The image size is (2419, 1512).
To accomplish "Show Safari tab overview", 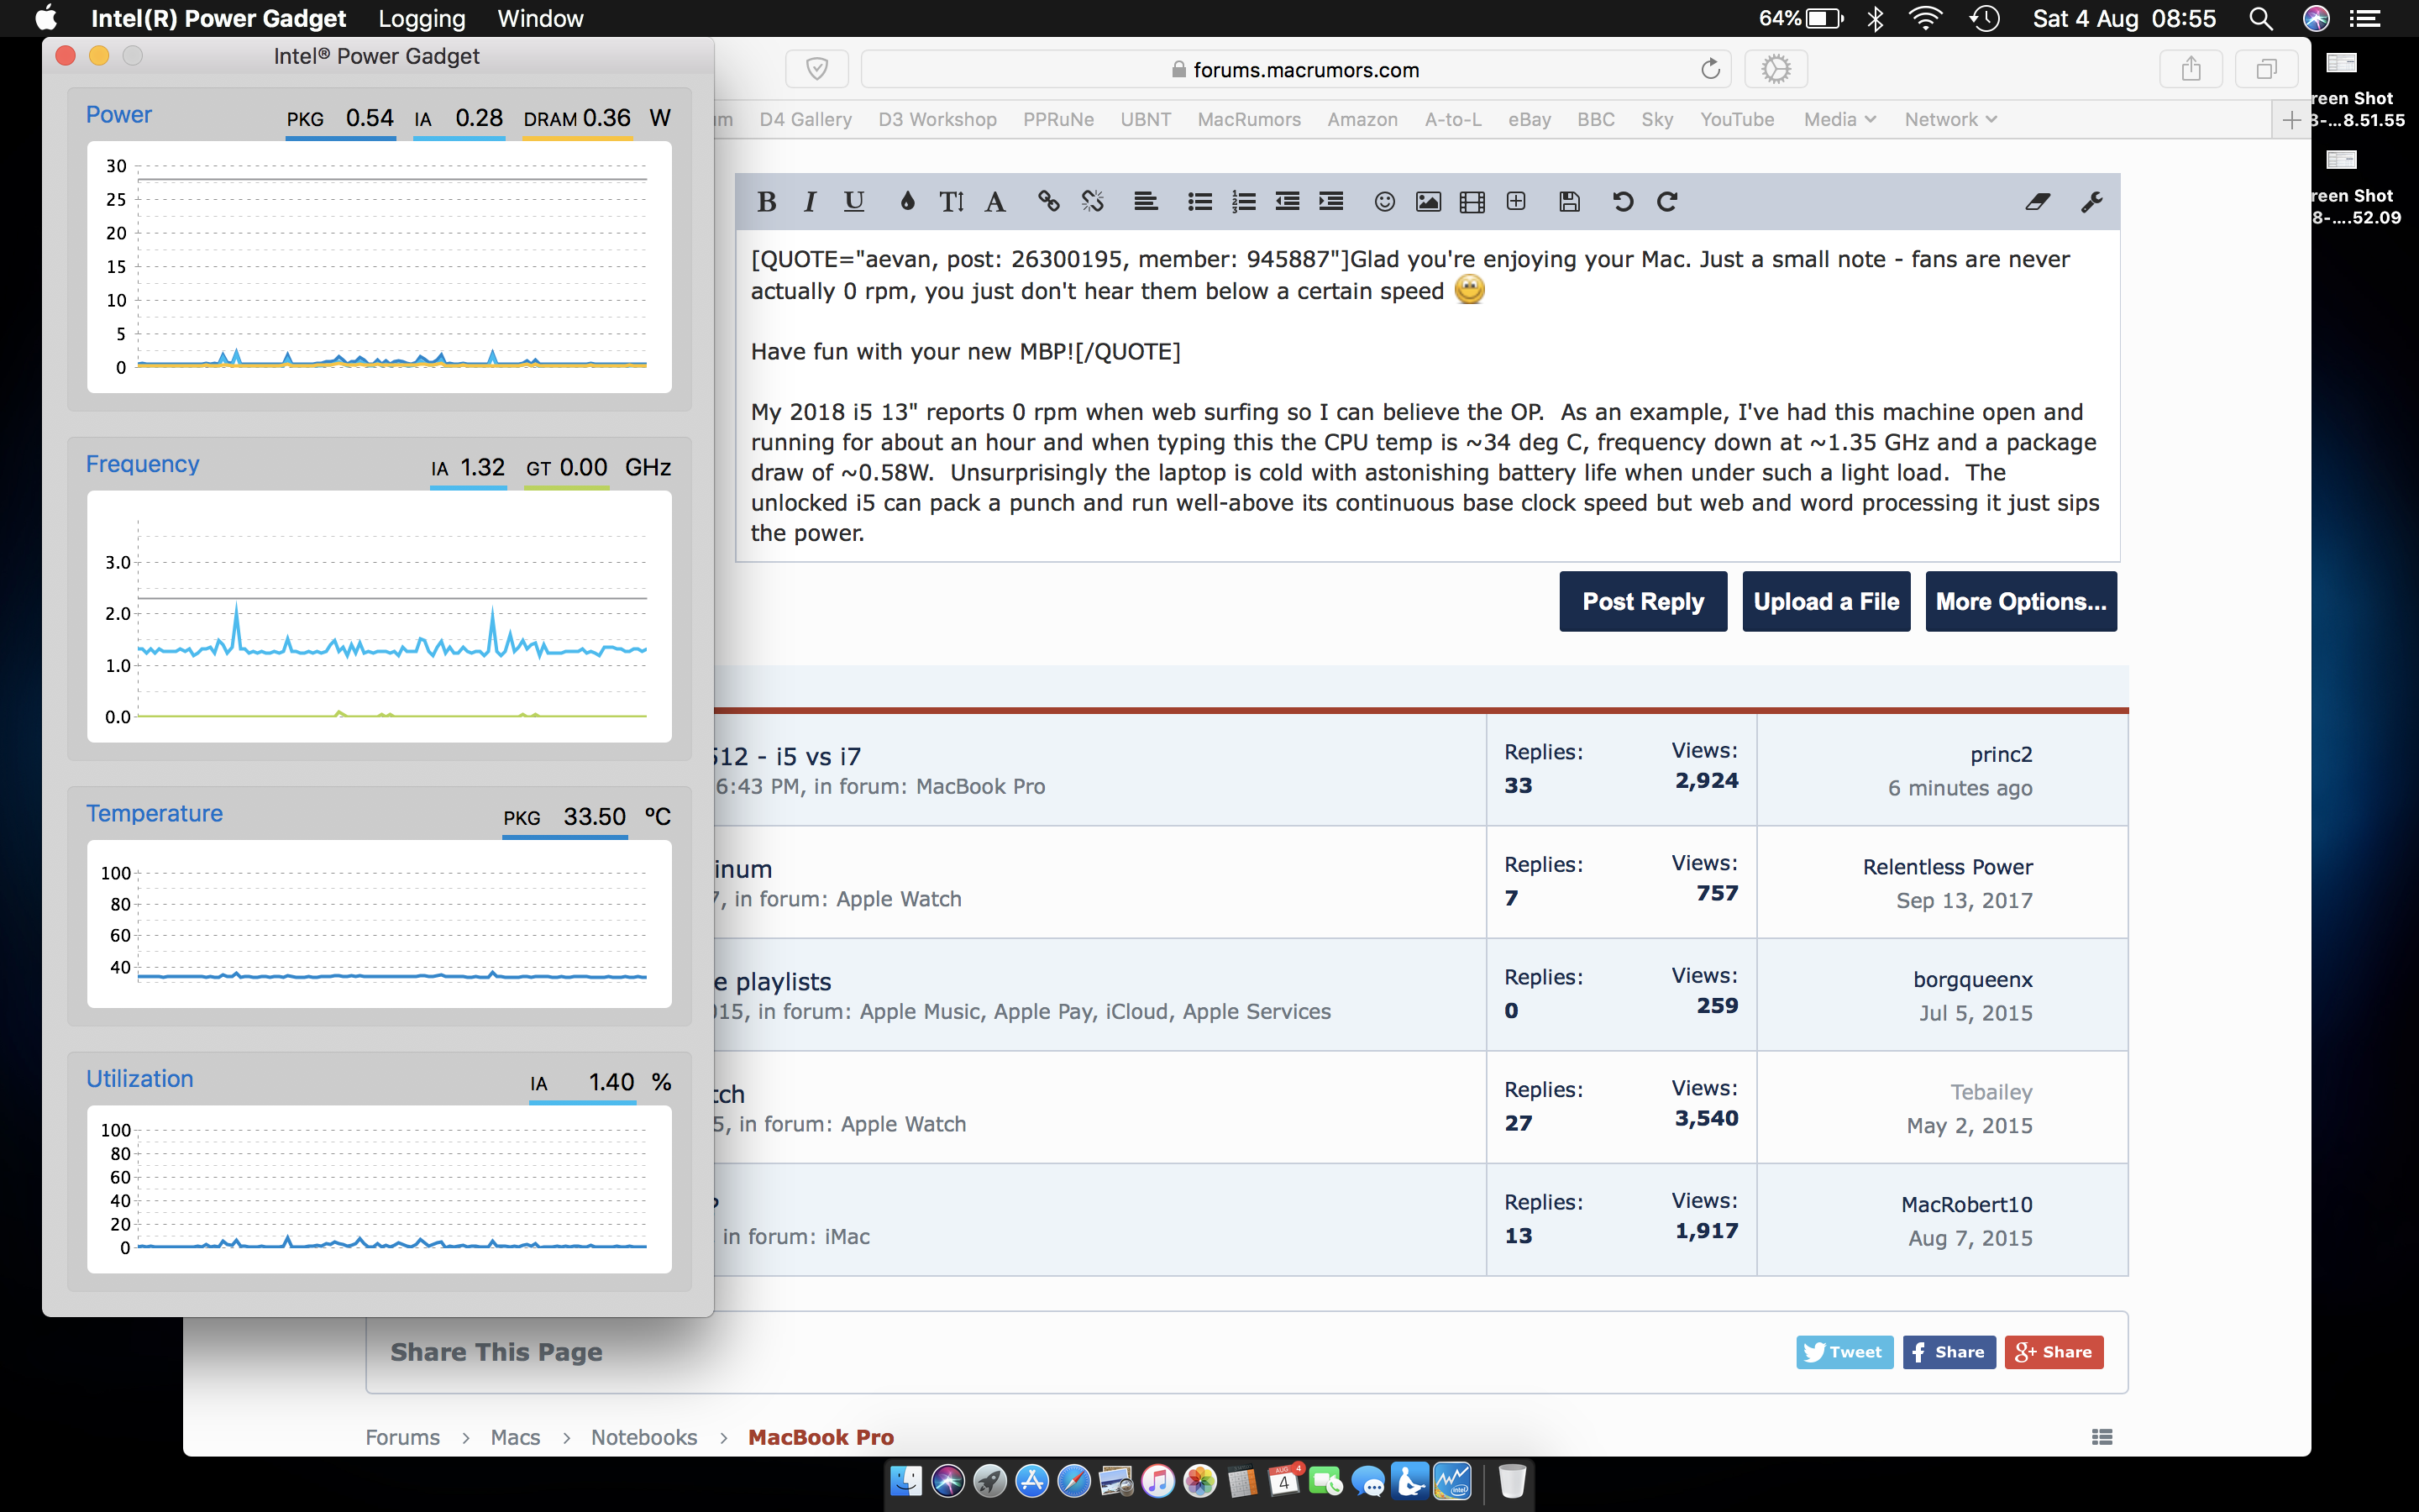I will click(2267, 69).
